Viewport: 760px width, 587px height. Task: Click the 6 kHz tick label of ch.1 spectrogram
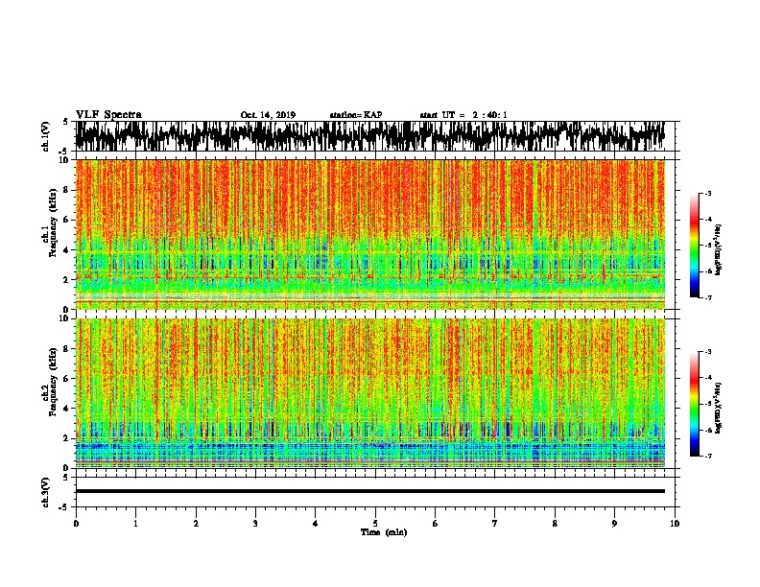click(66, 221)
